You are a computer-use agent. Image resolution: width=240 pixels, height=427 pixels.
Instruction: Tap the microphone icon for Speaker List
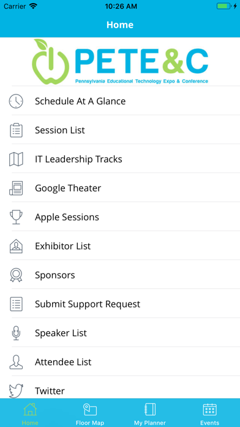pyautogui.click(x=16, y=333)
